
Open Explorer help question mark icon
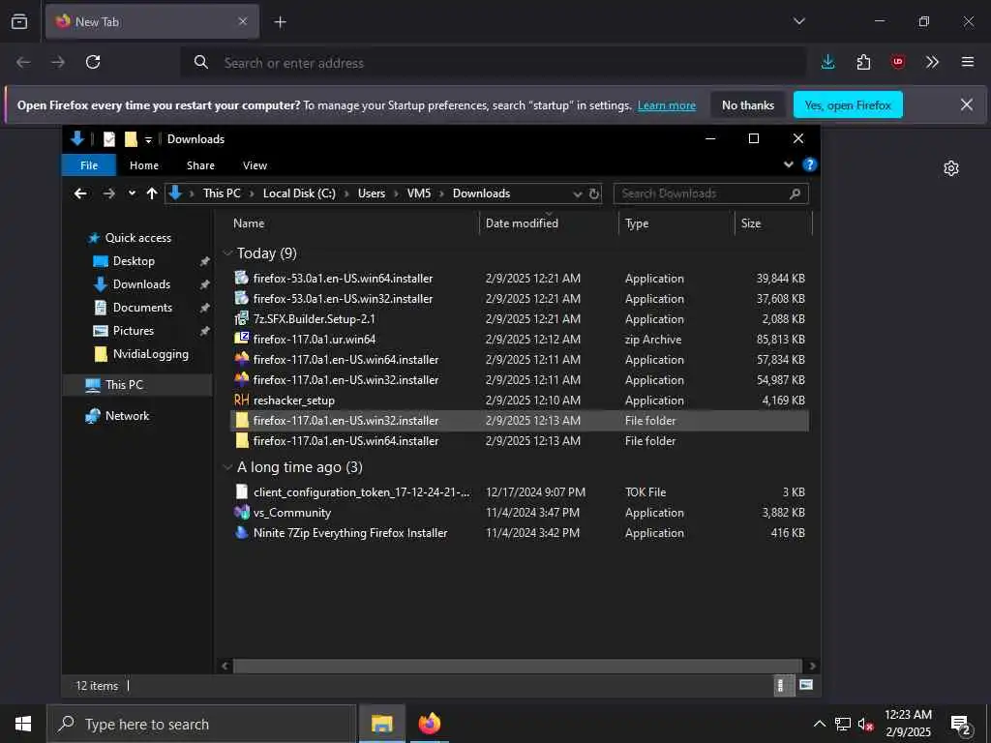click(809, 164)
